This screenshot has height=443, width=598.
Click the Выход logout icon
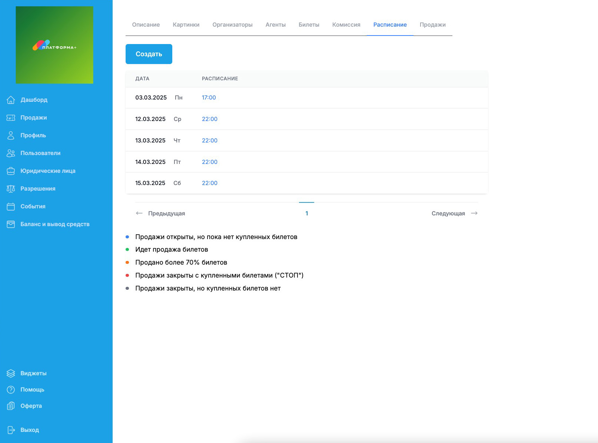click(x=11, y=430)
